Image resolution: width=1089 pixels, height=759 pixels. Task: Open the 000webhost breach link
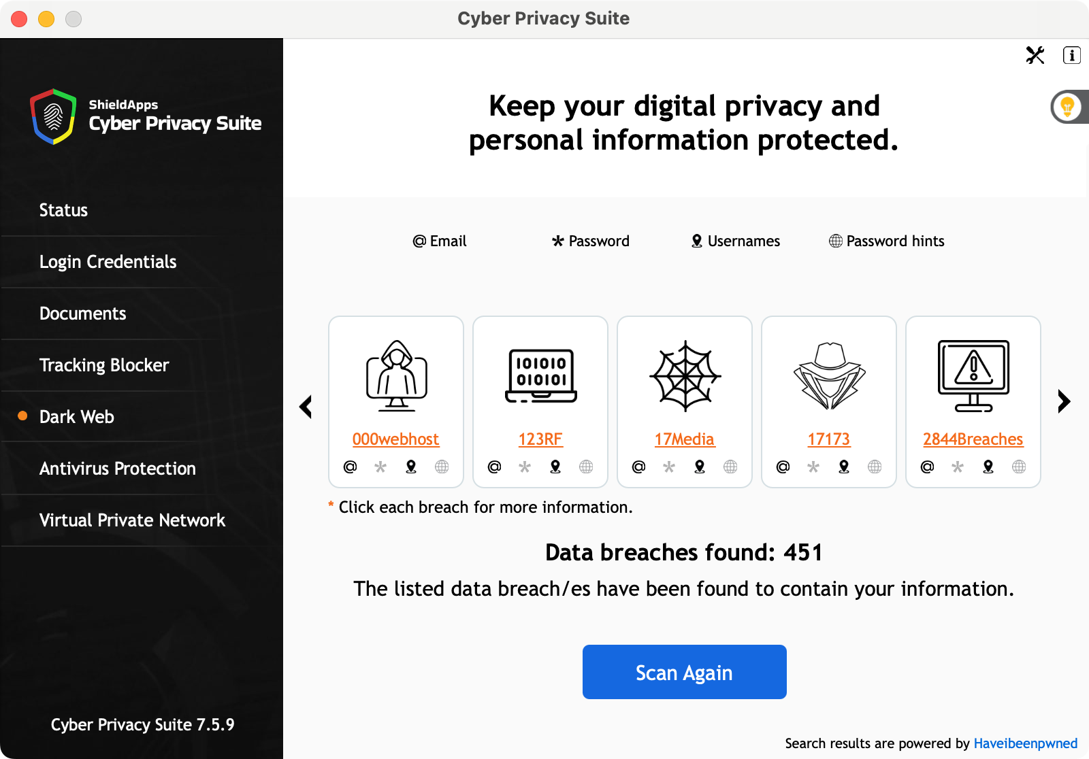coord(395,439)
